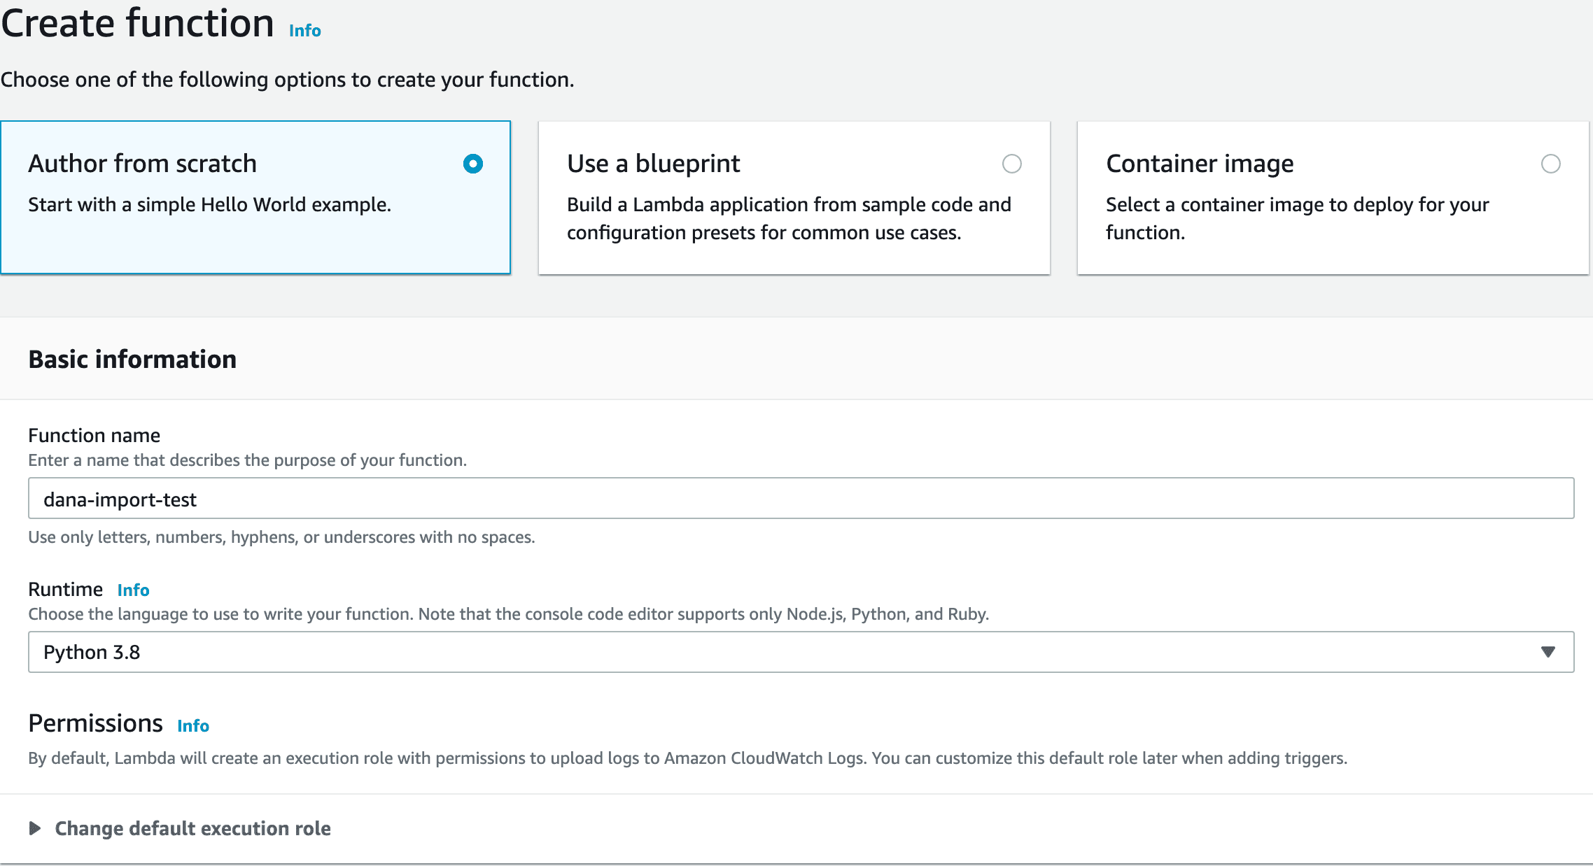Click the Author from scratch card title

tap(142, 164)
